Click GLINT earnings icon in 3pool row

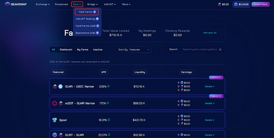click(182, 116)
